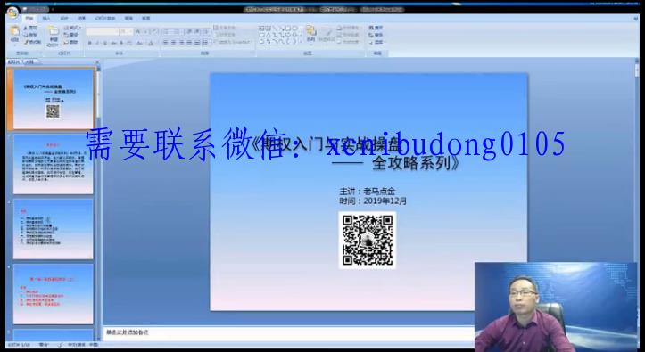This screenshot has width=645, height=352.
Task: Open the font size dropdown
Action: [x=126, y=31]
